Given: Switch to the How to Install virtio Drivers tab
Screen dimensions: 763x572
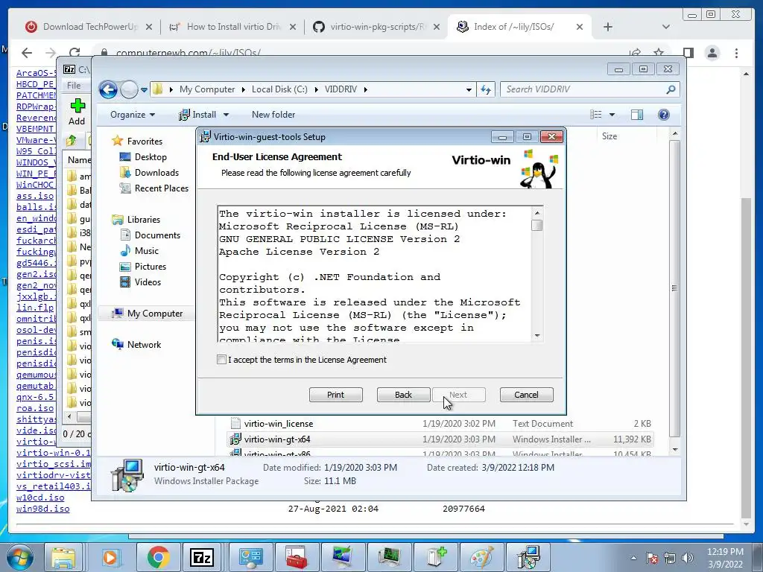Looking at the screenshot, I should pos(232,27).
